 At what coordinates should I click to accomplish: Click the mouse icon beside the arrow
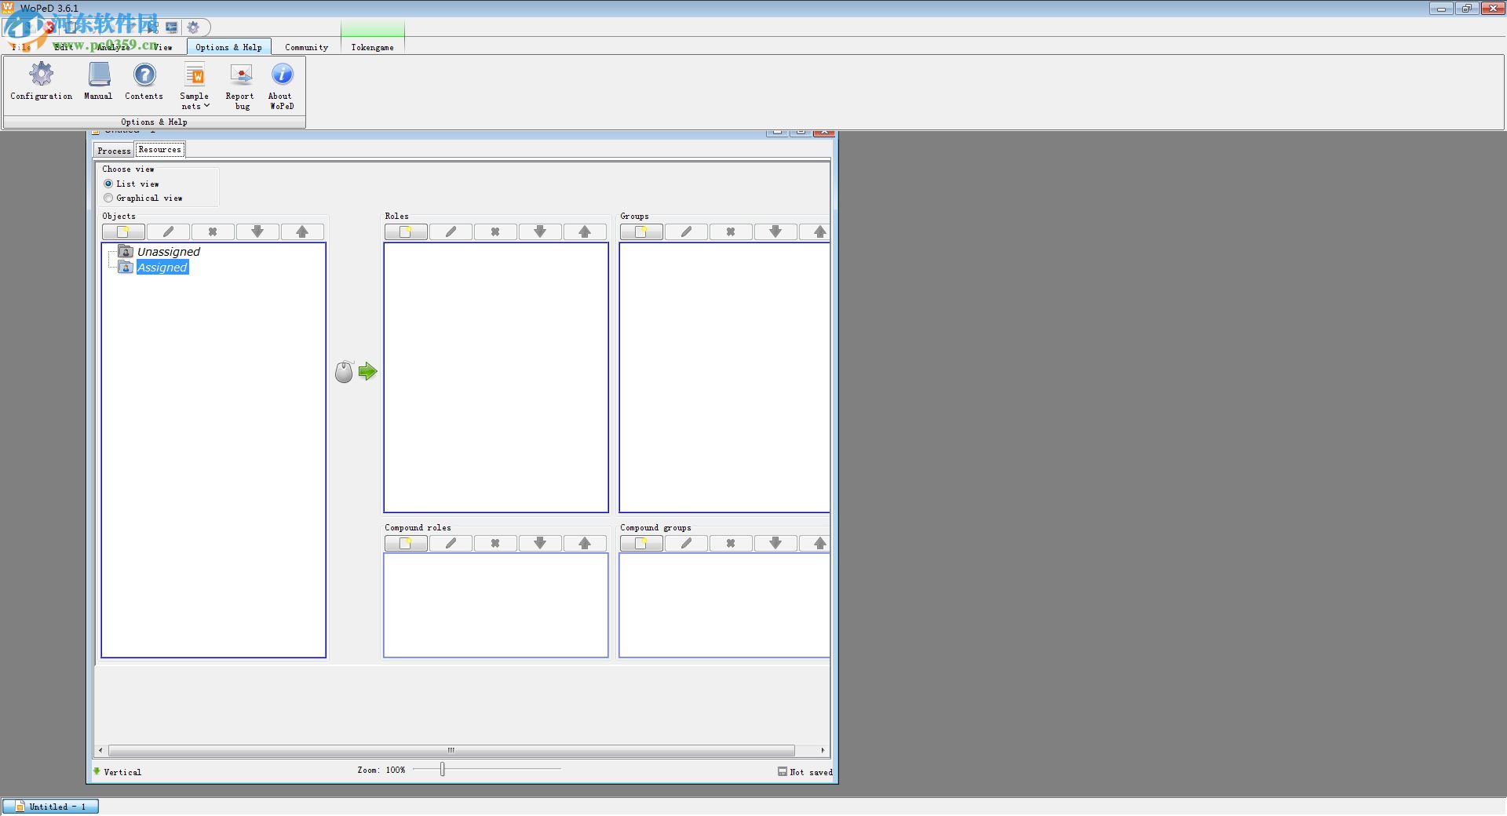[x=344, y=372]
